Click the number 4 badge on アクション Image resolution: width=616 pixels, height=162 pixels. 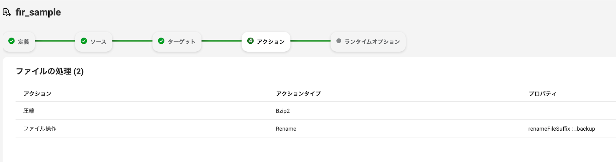[x=250, y=41]
